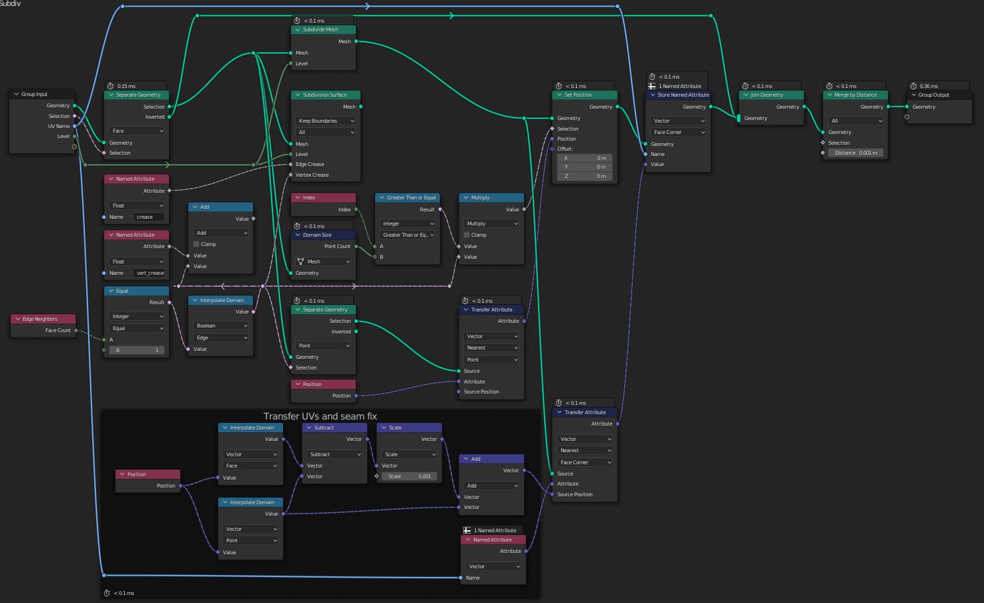984x603 pixels.
Task: Open the Float type dropdown above crease name
Action: click(x=137, y=205)
